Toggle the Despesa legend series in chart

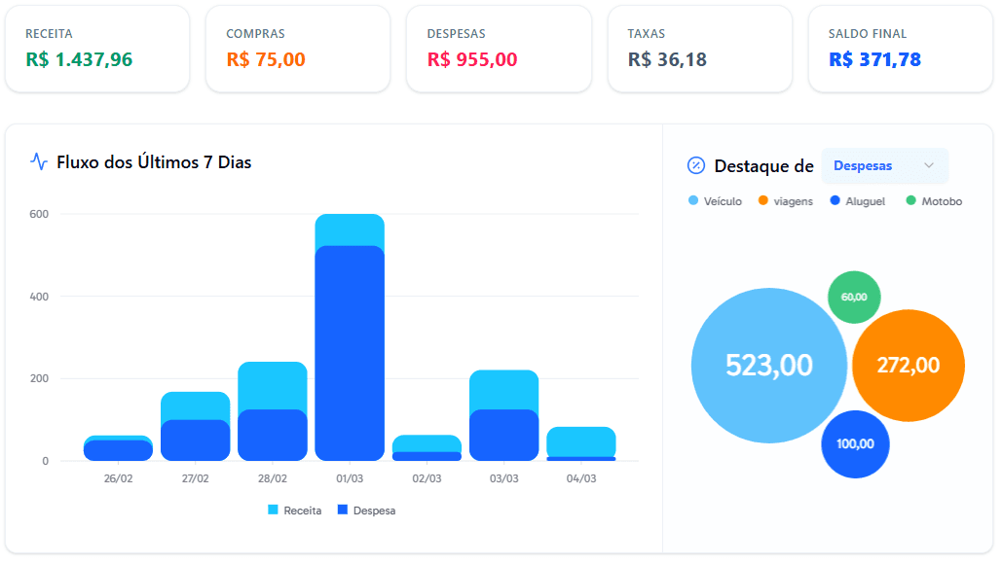pos(366,511)
